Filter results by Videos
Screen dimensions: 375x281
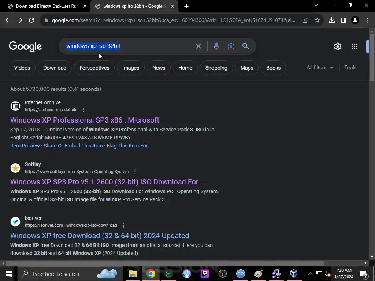22,68
